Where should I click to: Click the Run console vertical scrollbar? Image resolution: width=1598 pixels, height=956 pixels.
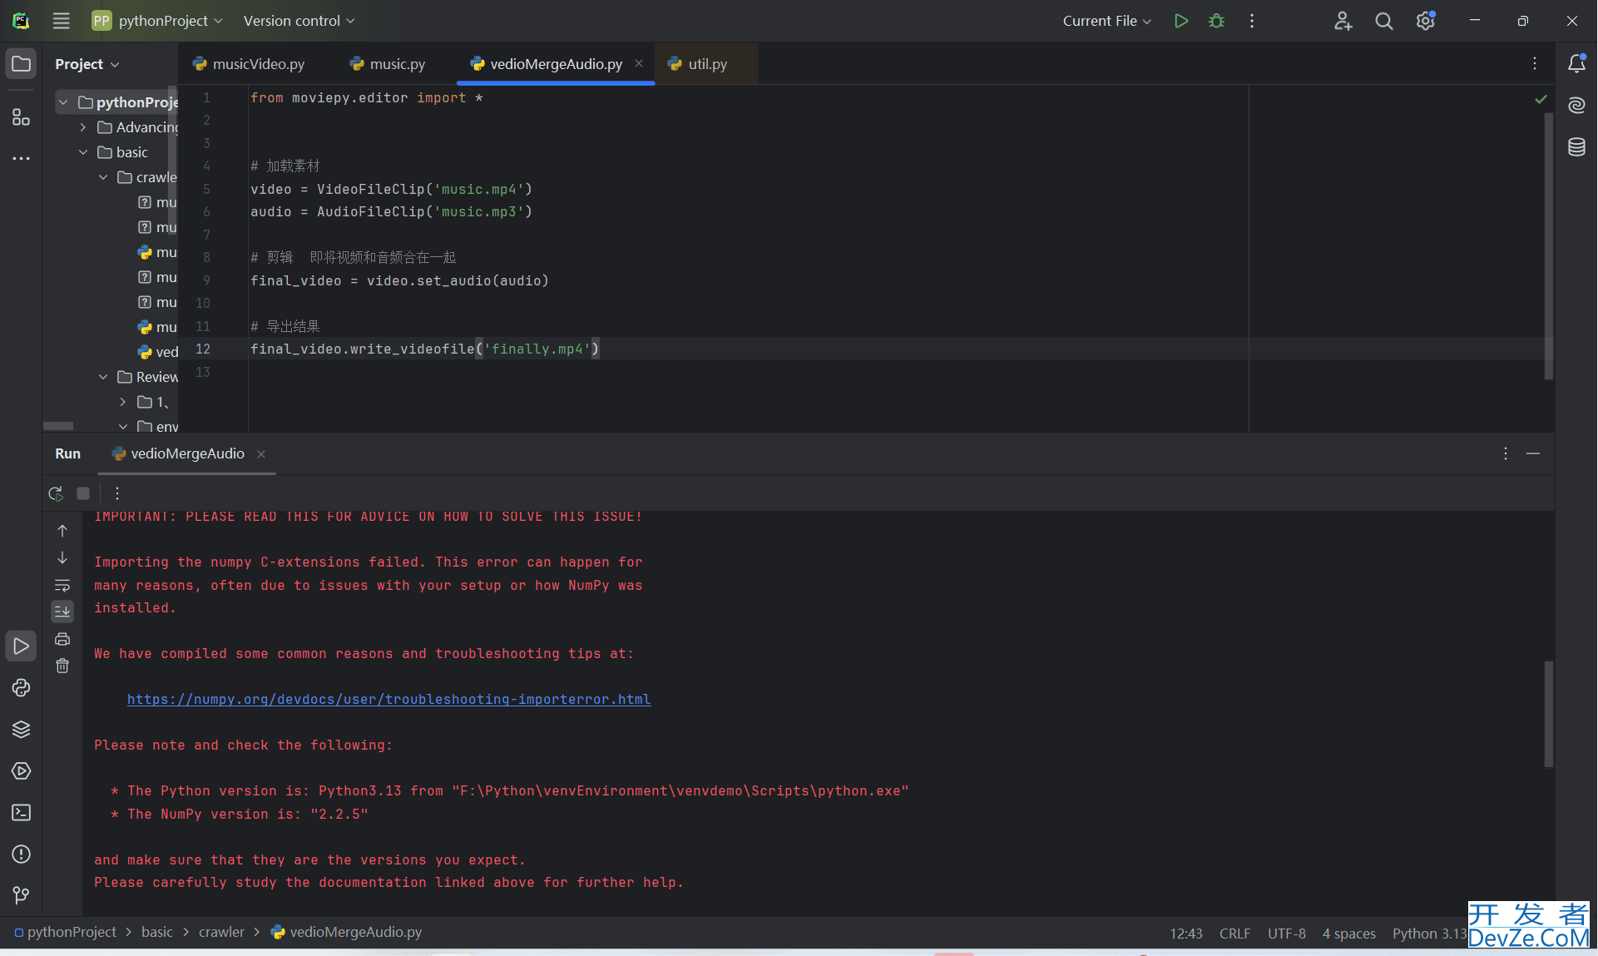click(1549, 714)
